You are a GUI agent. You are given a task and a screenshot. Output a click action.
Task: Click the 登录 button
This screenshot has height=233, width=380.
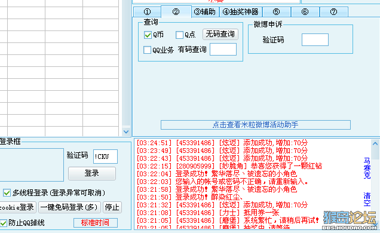coord(92,173)
